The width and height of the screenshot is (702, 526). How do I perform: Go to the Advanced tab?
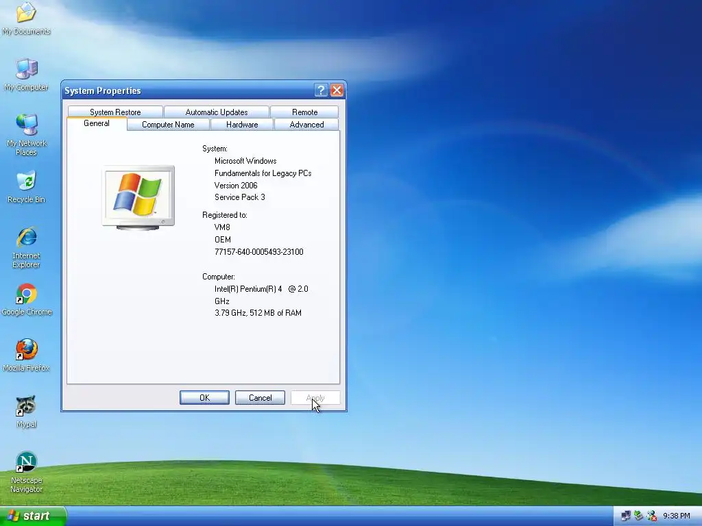click(306, 125)
